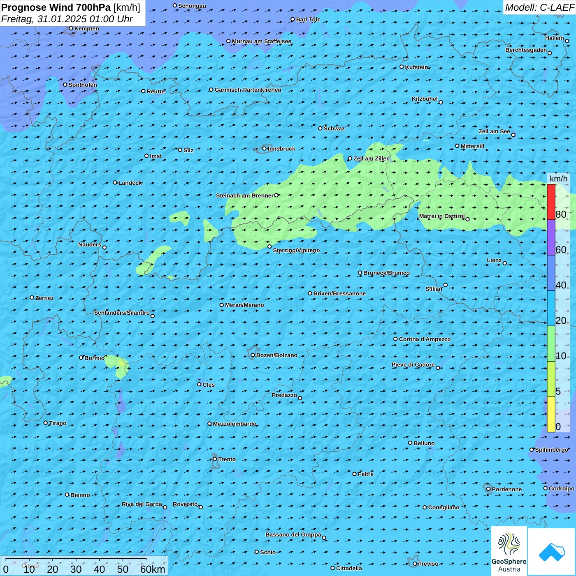
Task: Click the GeoSphere Austria logo
Action: (x=509, y=551)
